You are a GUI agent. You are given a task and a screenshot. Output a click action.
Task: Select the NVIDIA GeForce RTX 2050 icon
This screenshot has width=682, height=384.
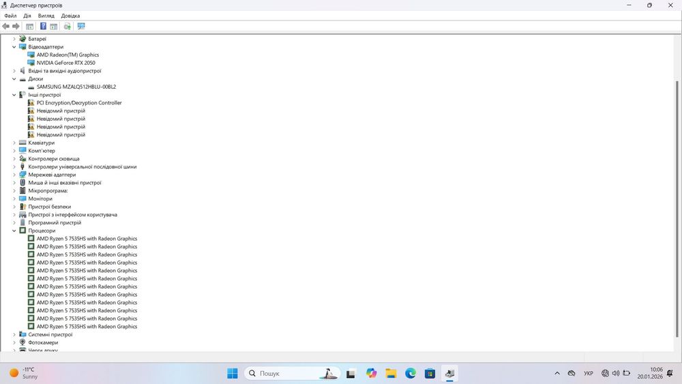[31, 63]
